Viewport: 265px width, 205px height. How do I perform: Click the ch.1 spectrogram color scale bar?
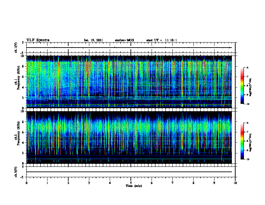242,86
